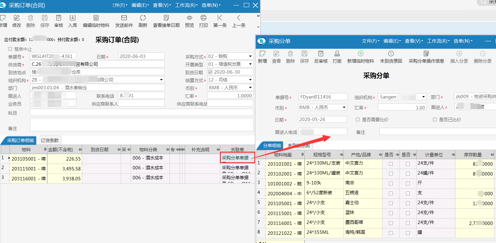Click the amount cell 3,938.05

[64, 179]
